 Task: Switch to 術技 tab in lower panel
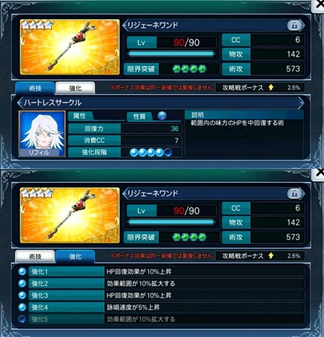coord(35,257)
